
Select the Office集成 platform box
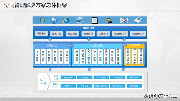(x=101, y=77)
